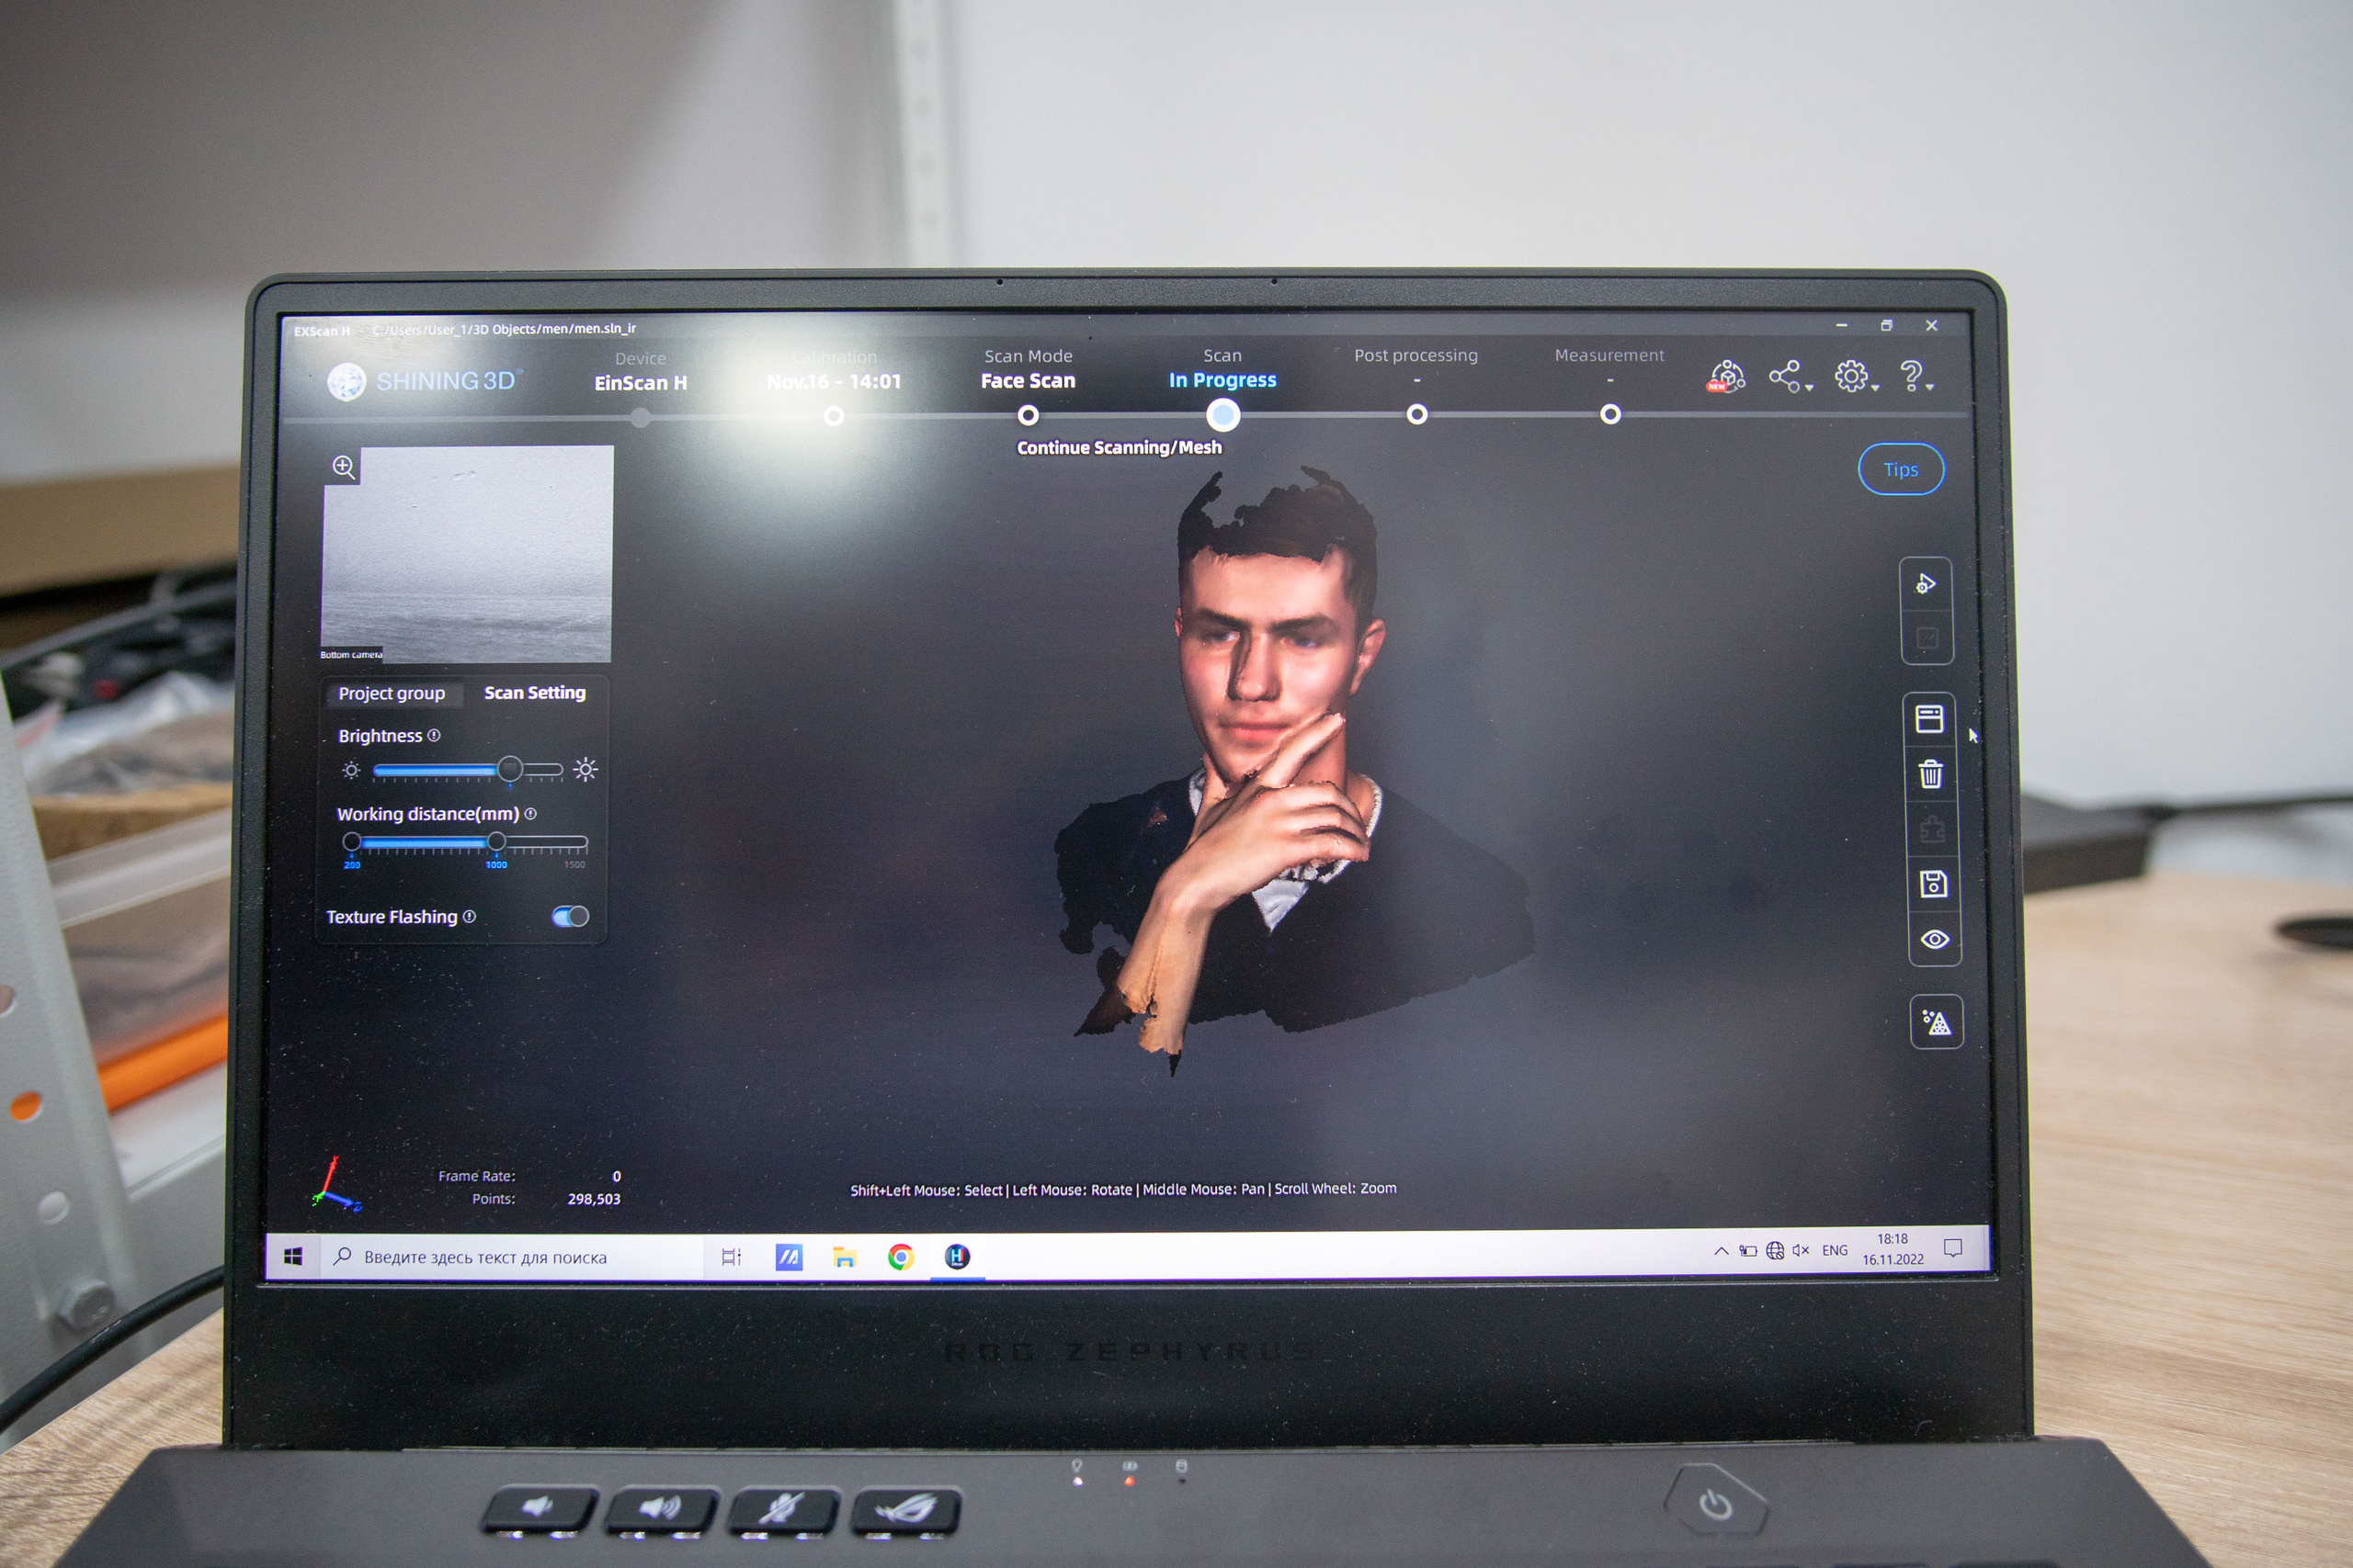Viewport: 2353px width, 1568px height.
Task: Open EXScan H from Windows taskbar
Action: 957,1256
